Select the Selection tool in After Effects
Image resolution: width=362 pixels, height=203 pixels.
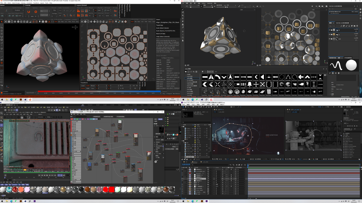tap(183, 107)
